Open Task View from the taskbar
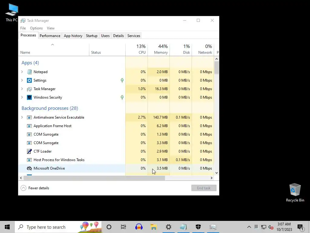 coord(124,227)
